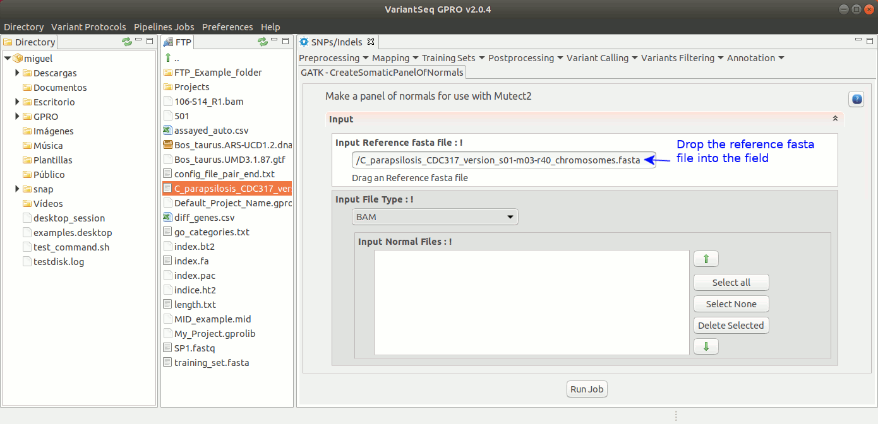Open the Preferences menu
This screenshot has width=878, height=424.
[x=227, y=27]
